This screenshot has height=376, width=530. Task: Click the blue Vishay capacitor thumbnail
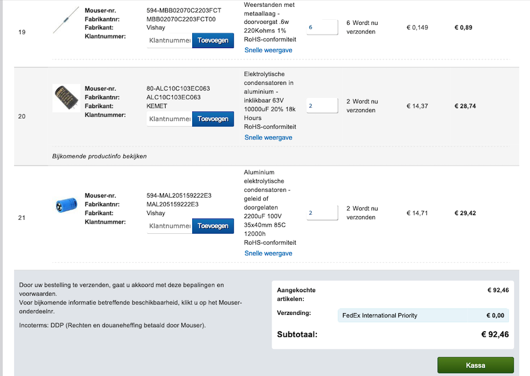(x=66, y=204)
